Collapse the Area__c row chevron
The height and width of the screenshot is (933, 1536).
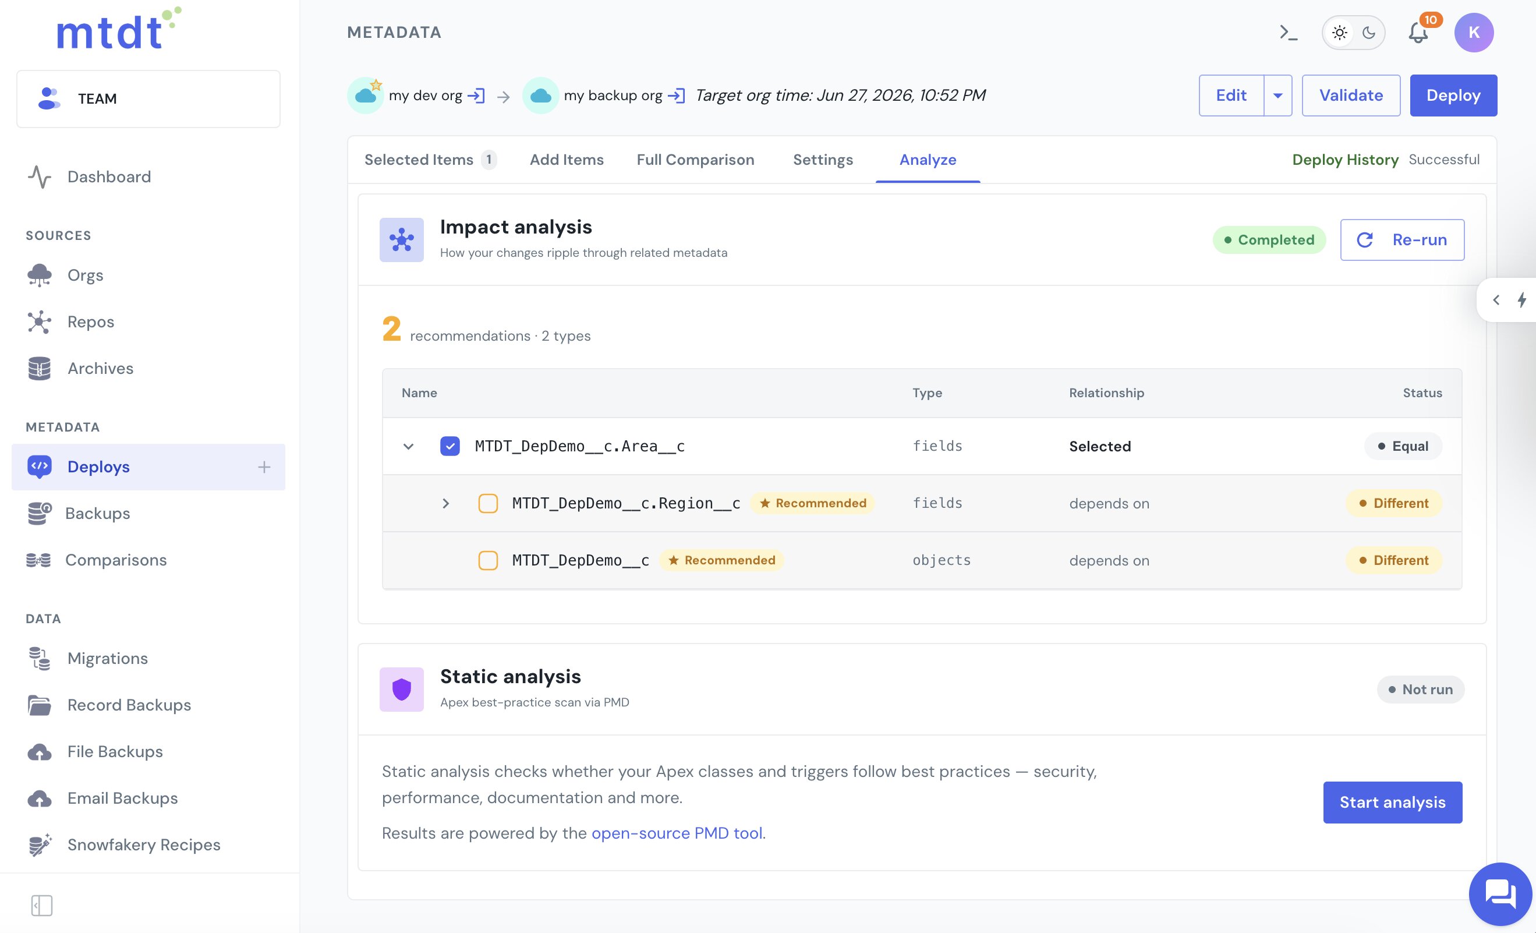click(x=408, y=446)
